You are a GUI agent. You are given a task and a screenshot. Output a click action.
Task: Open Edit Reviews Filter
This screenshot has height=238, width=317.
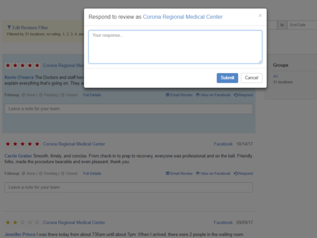click(27, 28)
